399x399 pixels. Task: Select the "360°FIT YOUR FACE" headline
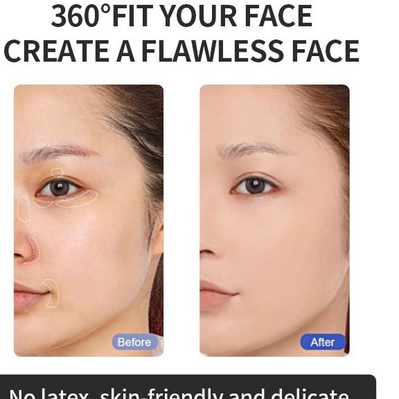(x=181, y=16)
